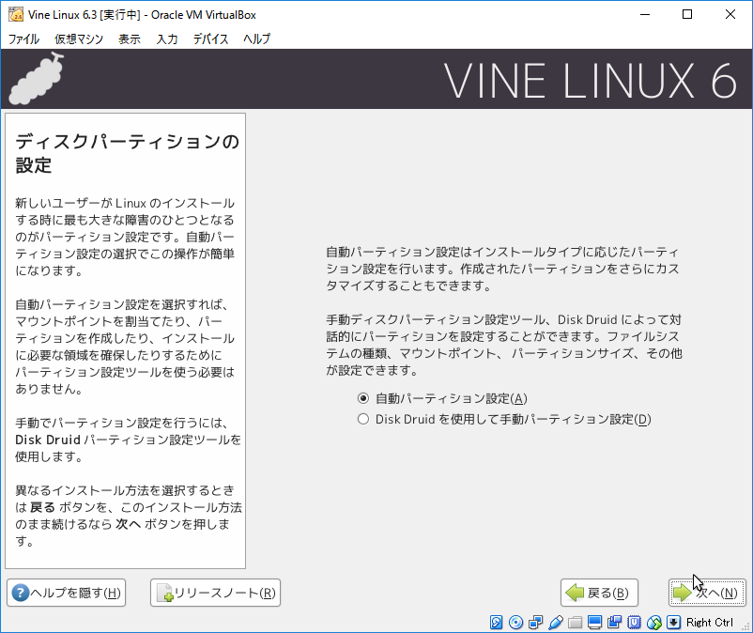Click the video capture status icon
Screen dimensions: 753x633
(614, 623)
